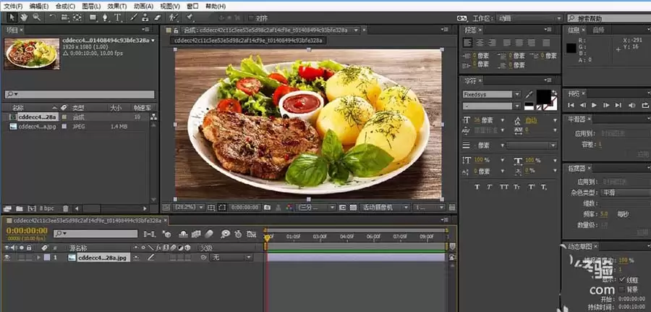Select the Hand tool in toolbar

pyautogui.click(x=24, y=17)
